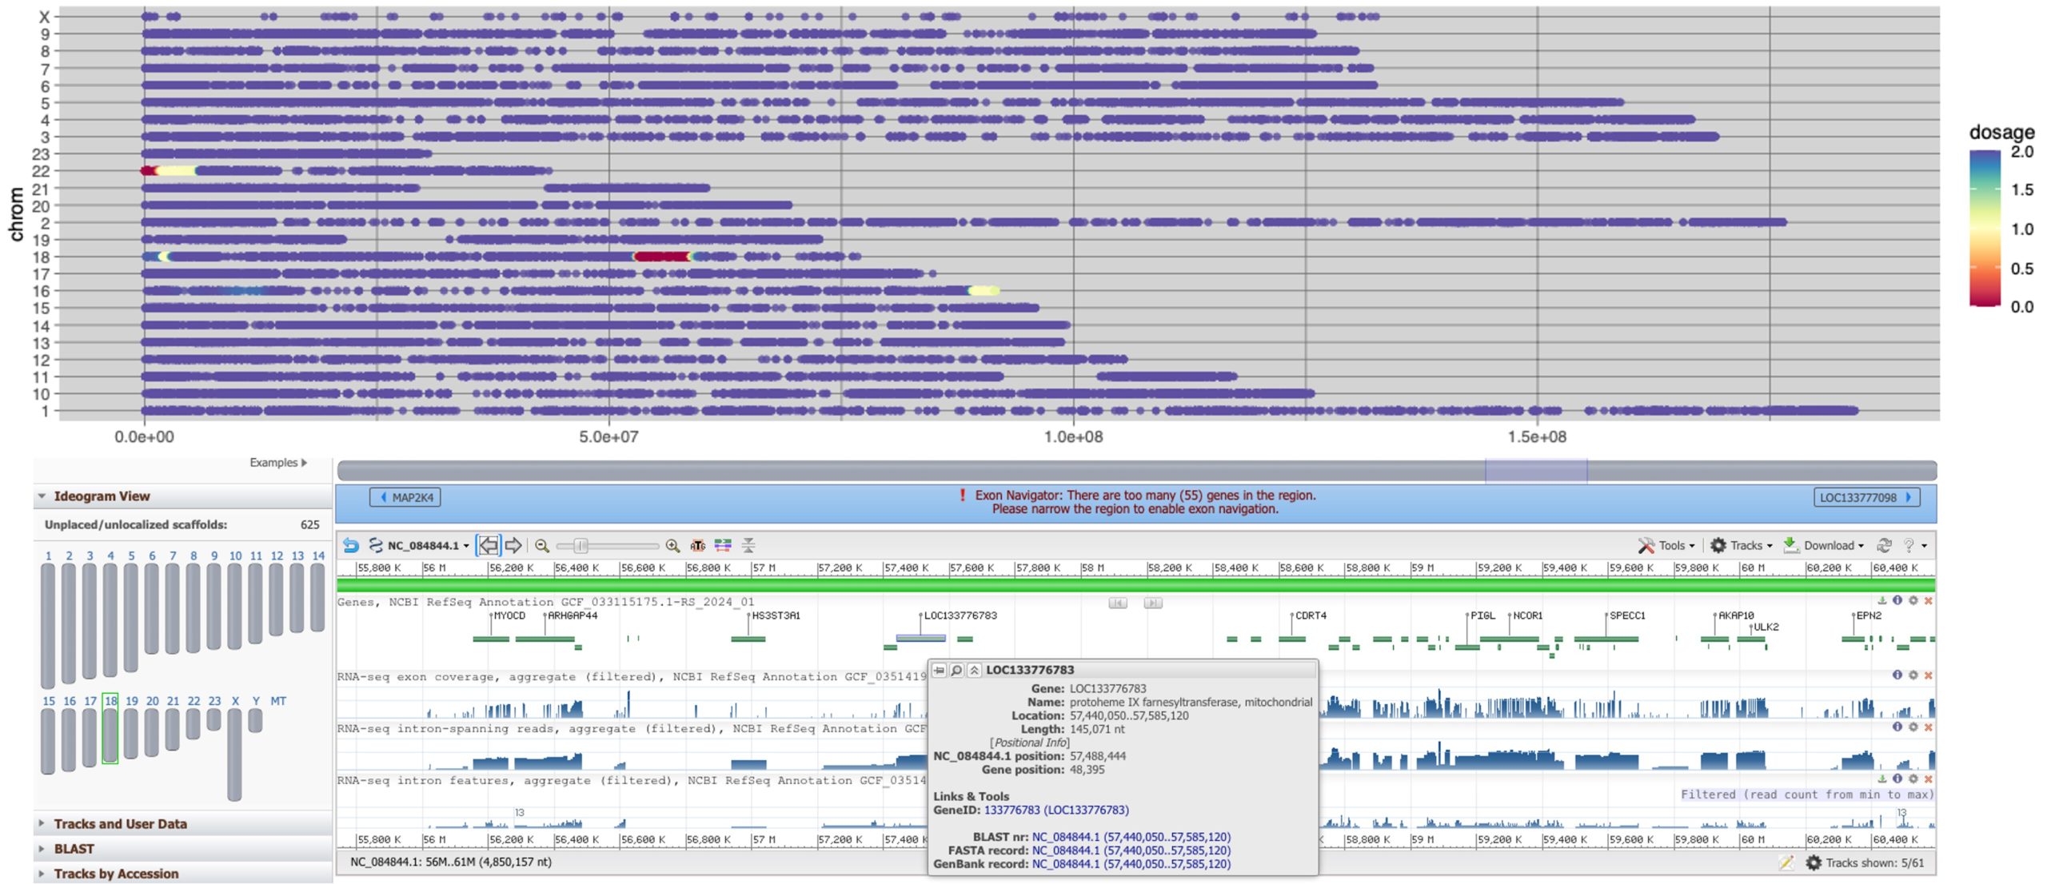2047x884 pixels.
Task: Open the Tracks menu
Action: (x=1741, y=545)
